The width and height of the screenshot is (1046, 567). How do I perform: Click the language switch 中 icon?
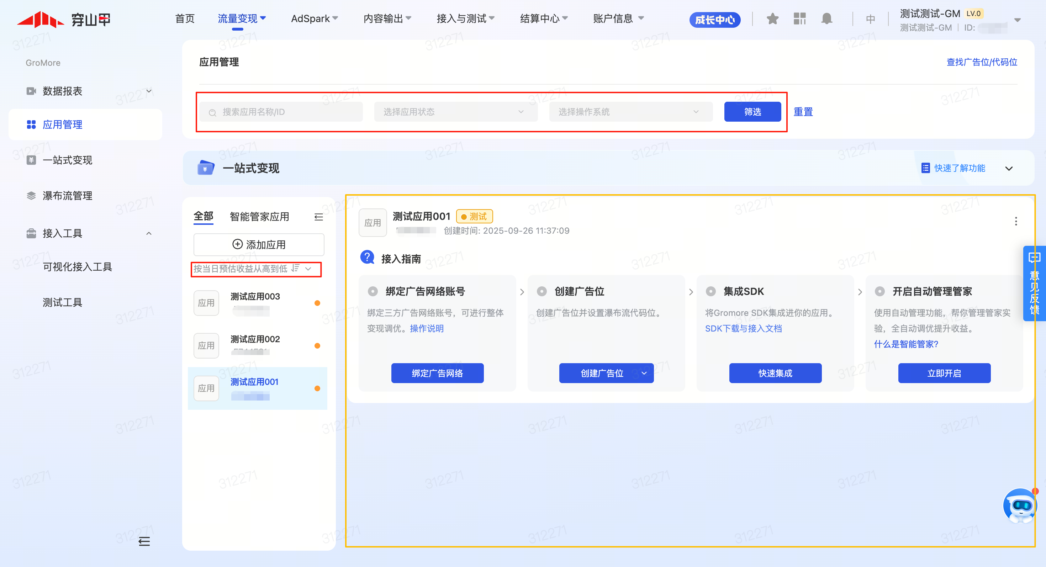point(870,19)
